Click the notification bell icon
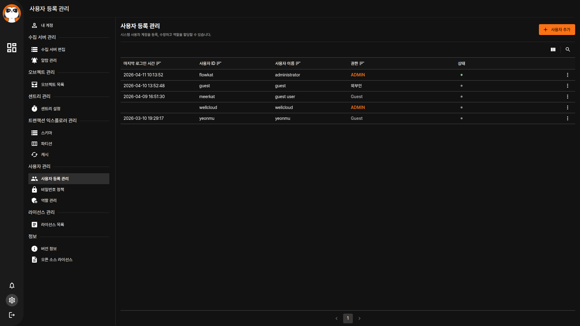 coord(12,286)
